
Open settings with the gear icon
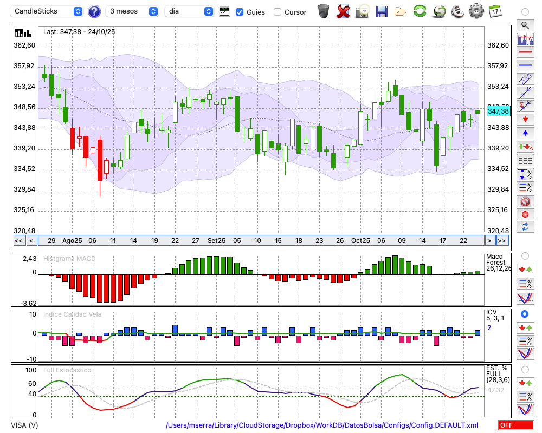(x=476, y=11)
